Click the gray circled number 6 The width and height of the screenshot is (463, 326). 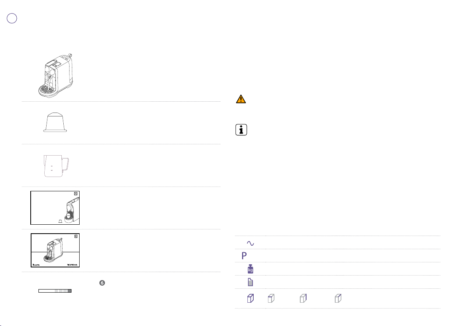pos(102,283)
